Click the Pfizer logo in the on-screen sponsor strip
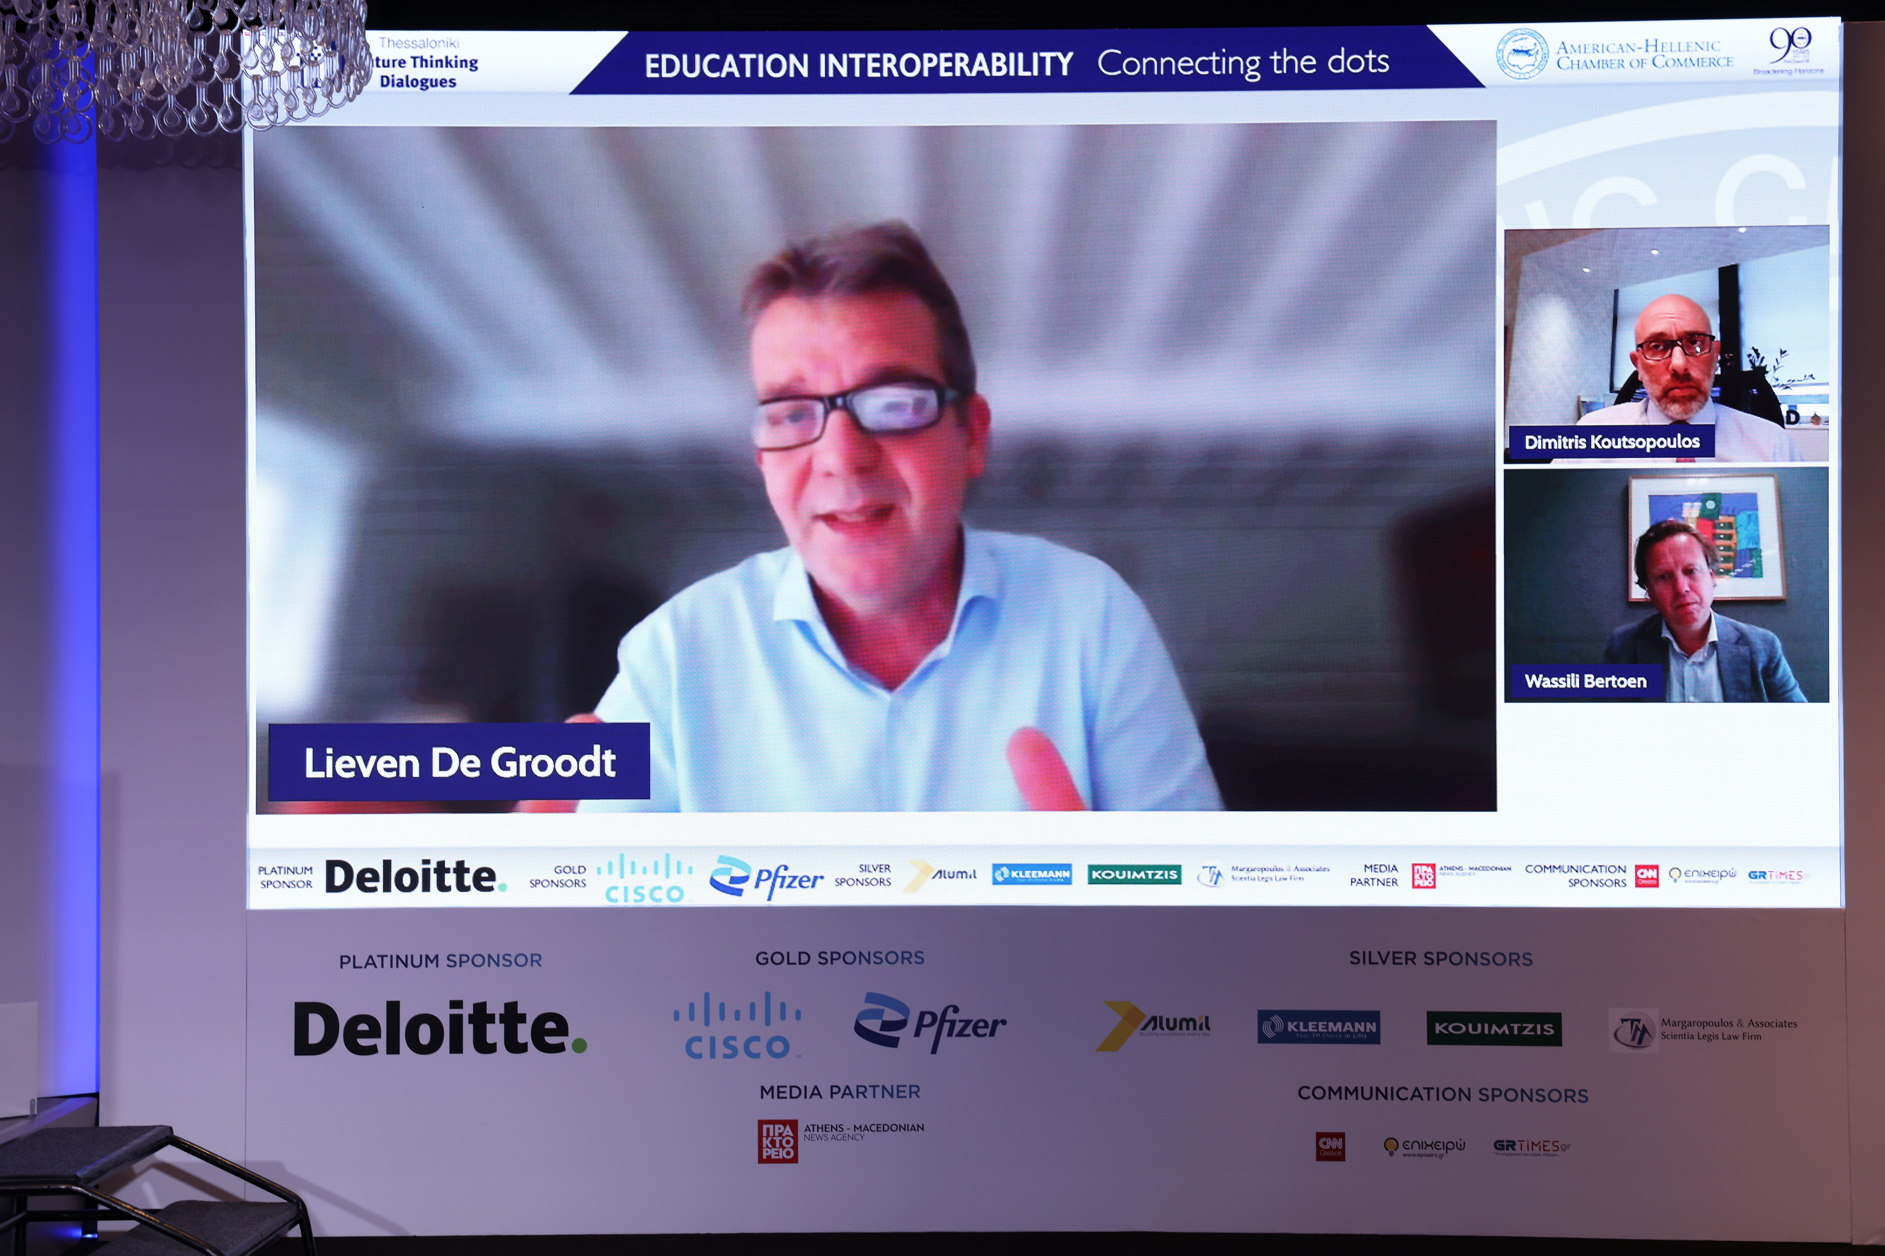 point(766,877)
